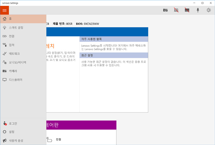Toggle the crossed-out laptop icon in toolbar
215x145 pixels.
[x=176, y=10]
